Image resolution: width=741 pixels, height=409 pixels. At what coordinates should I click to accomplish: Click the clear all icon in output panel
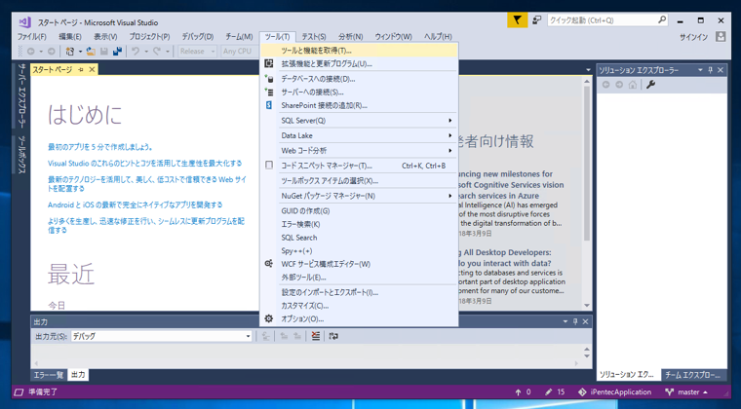coord(316,336)
